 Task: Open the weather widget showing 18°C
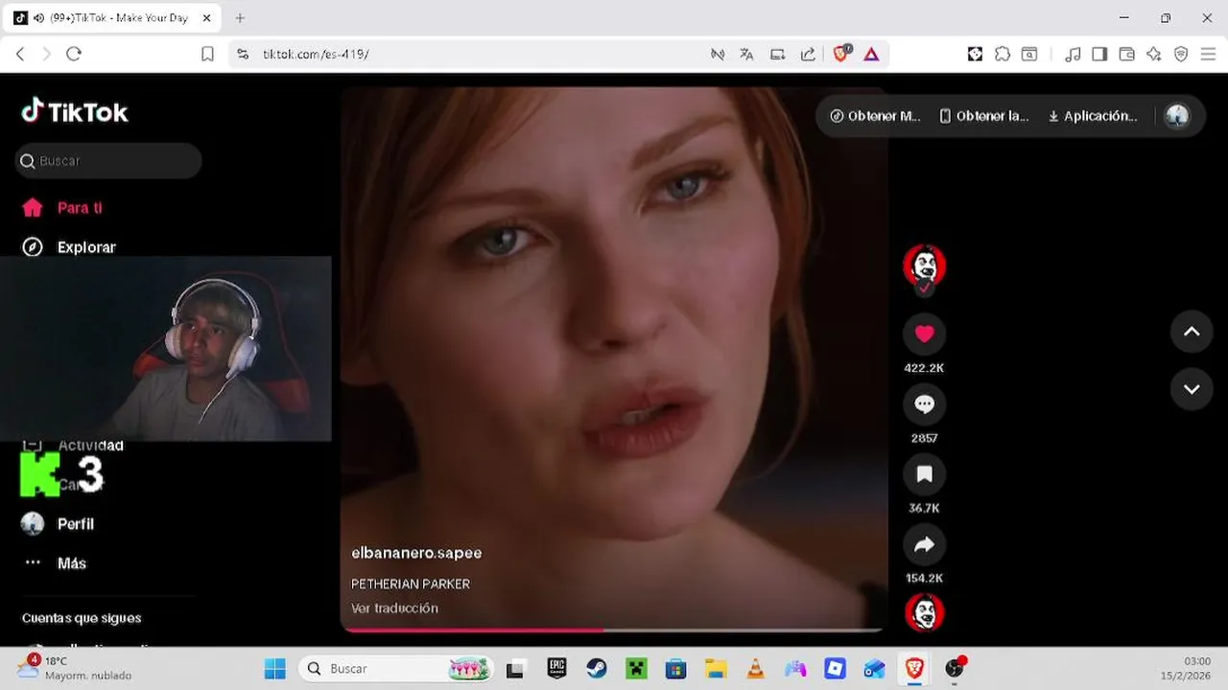click(75, 668)
